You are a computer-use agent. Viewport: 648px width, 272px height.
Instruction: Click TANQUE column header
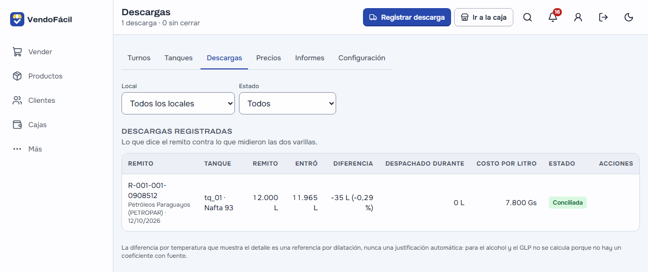[218, 164]
